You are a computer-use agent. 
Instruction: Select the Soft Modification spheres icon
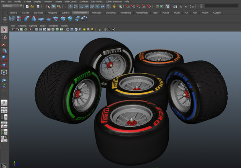(84, 18)
